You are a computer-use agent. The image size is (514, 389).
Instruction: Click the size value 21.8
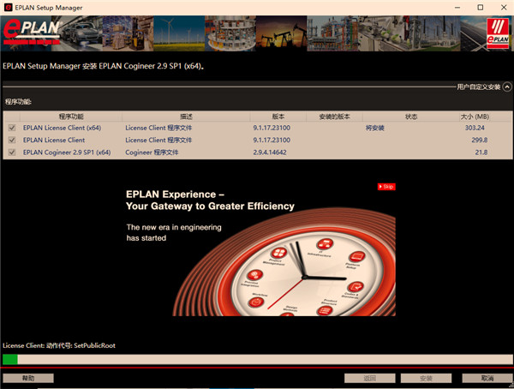click(481, 153)
